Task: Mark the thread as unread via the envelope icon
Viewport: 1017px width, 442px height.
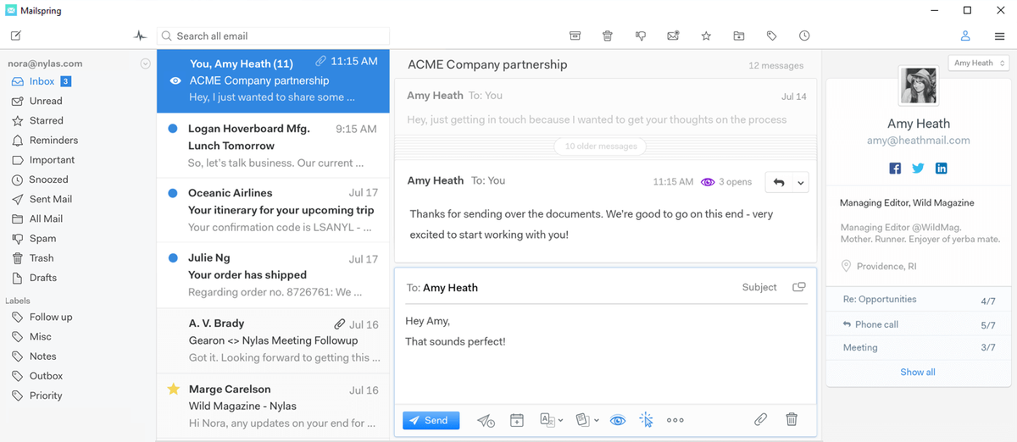Action: tap(673, 36)
